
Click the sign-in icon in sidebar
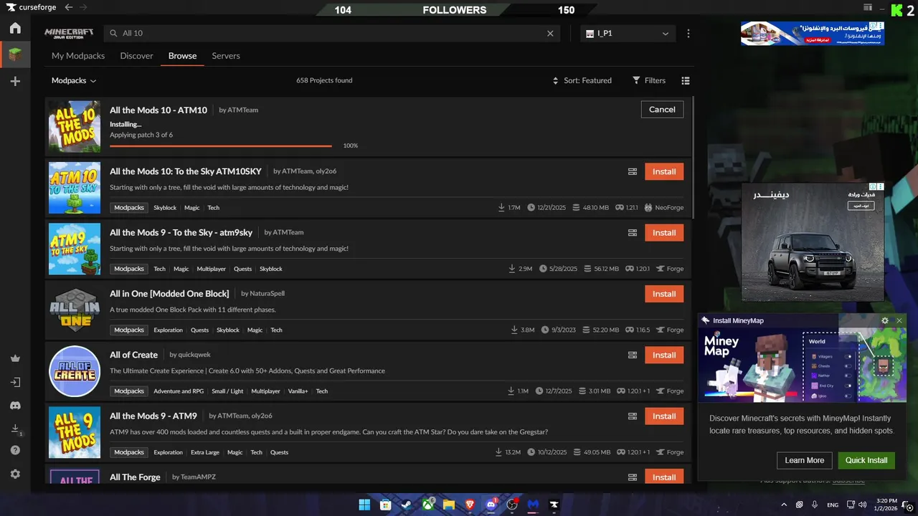tap(15, 383)
